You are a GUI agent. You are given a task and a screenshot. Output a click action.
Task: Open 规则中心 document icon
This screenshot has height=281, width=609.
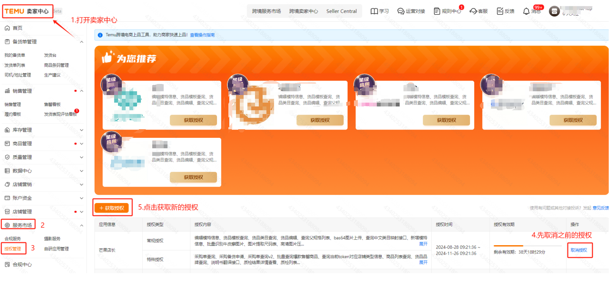(437, 11)
